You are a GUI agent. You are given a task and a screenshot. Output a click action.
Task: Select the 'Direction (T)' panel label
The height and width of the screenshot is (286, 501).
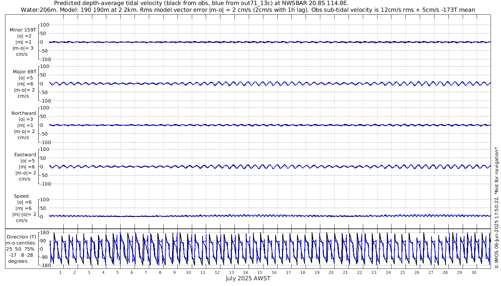click(x=21, y=237)
